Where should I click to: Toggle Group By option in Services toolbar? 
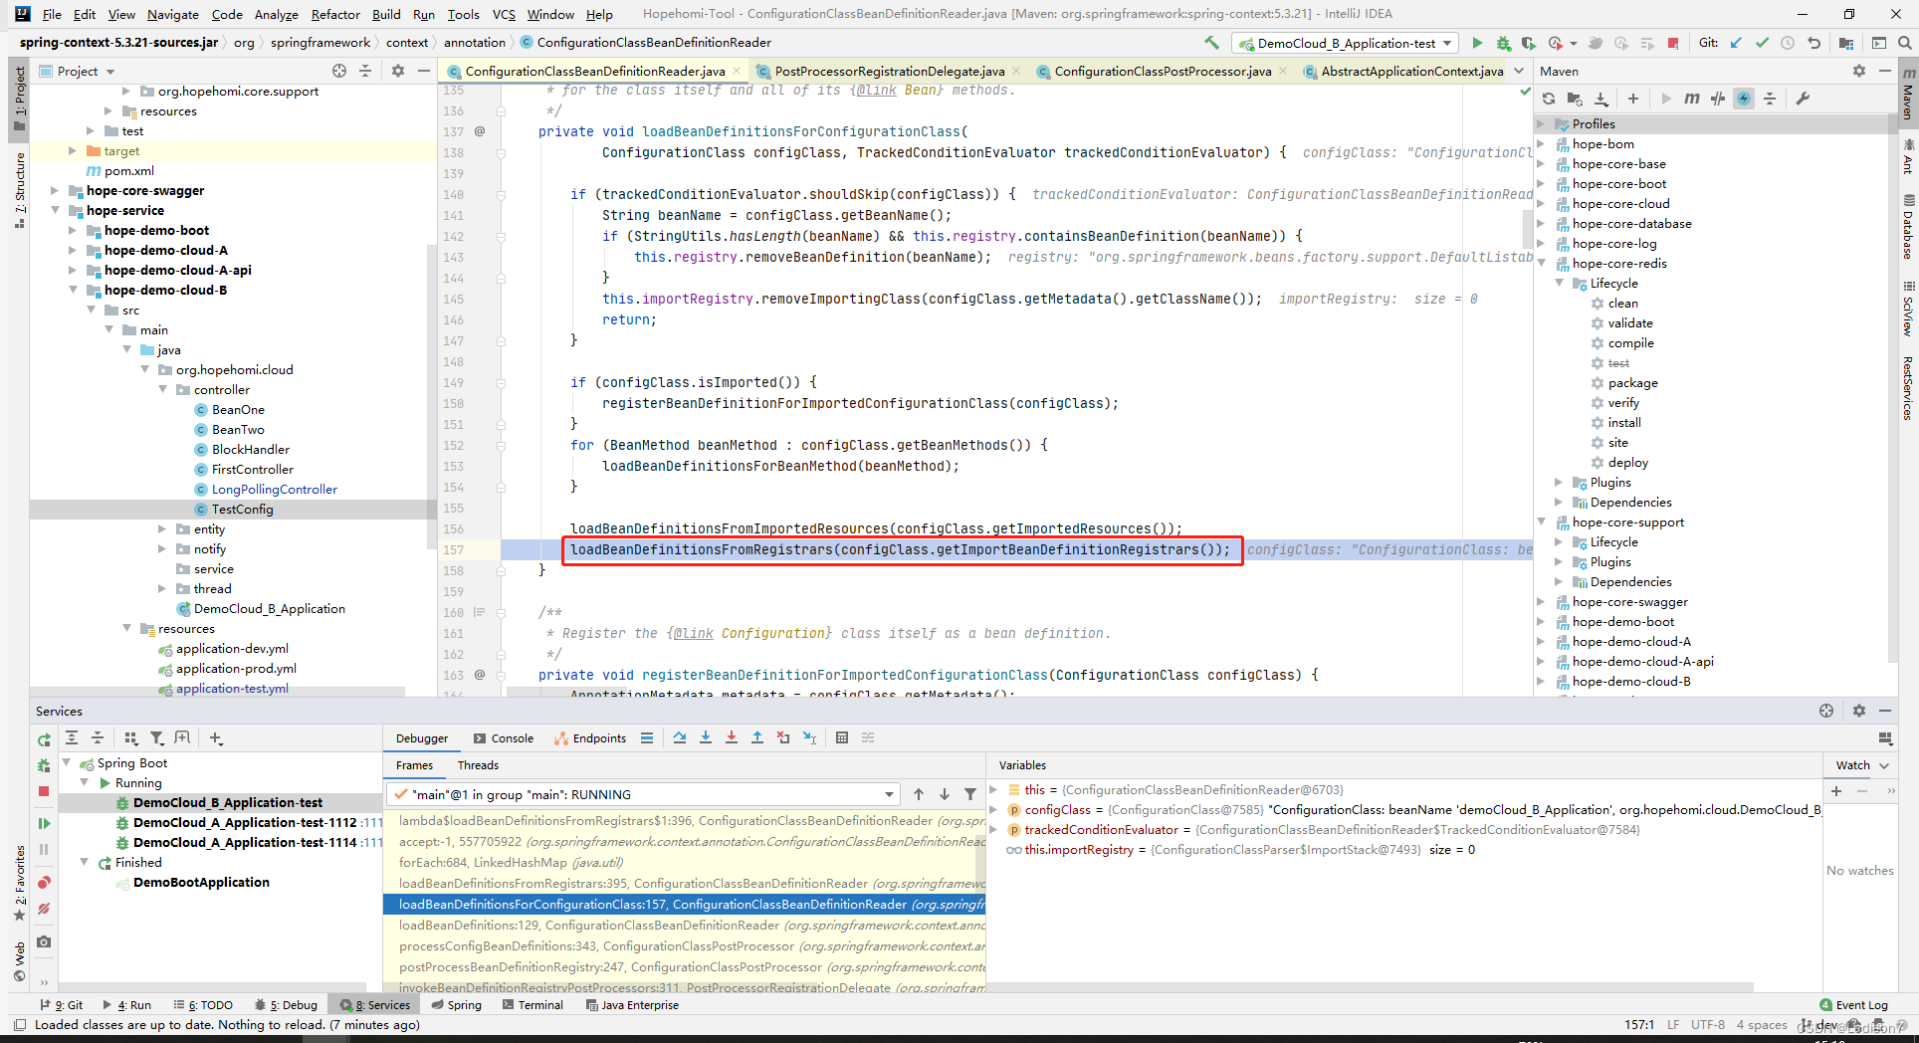click(130, 738)
